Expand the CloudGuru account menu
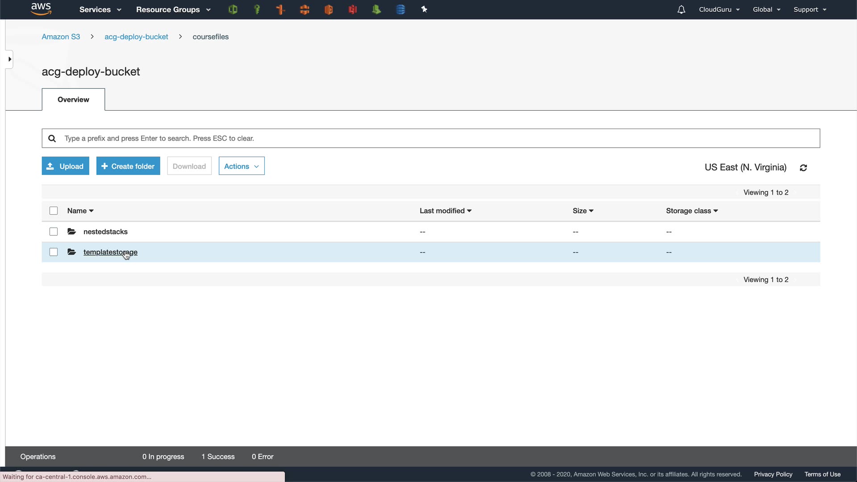The image size is (857, 482). [x=719, y=9]
